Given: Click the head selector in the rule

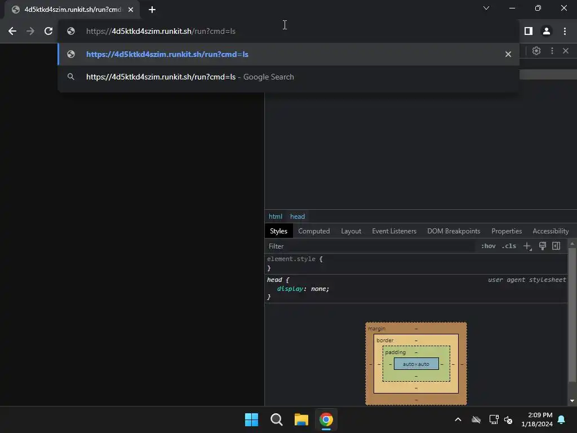Looking at the screenshot, I should (274, 280).
